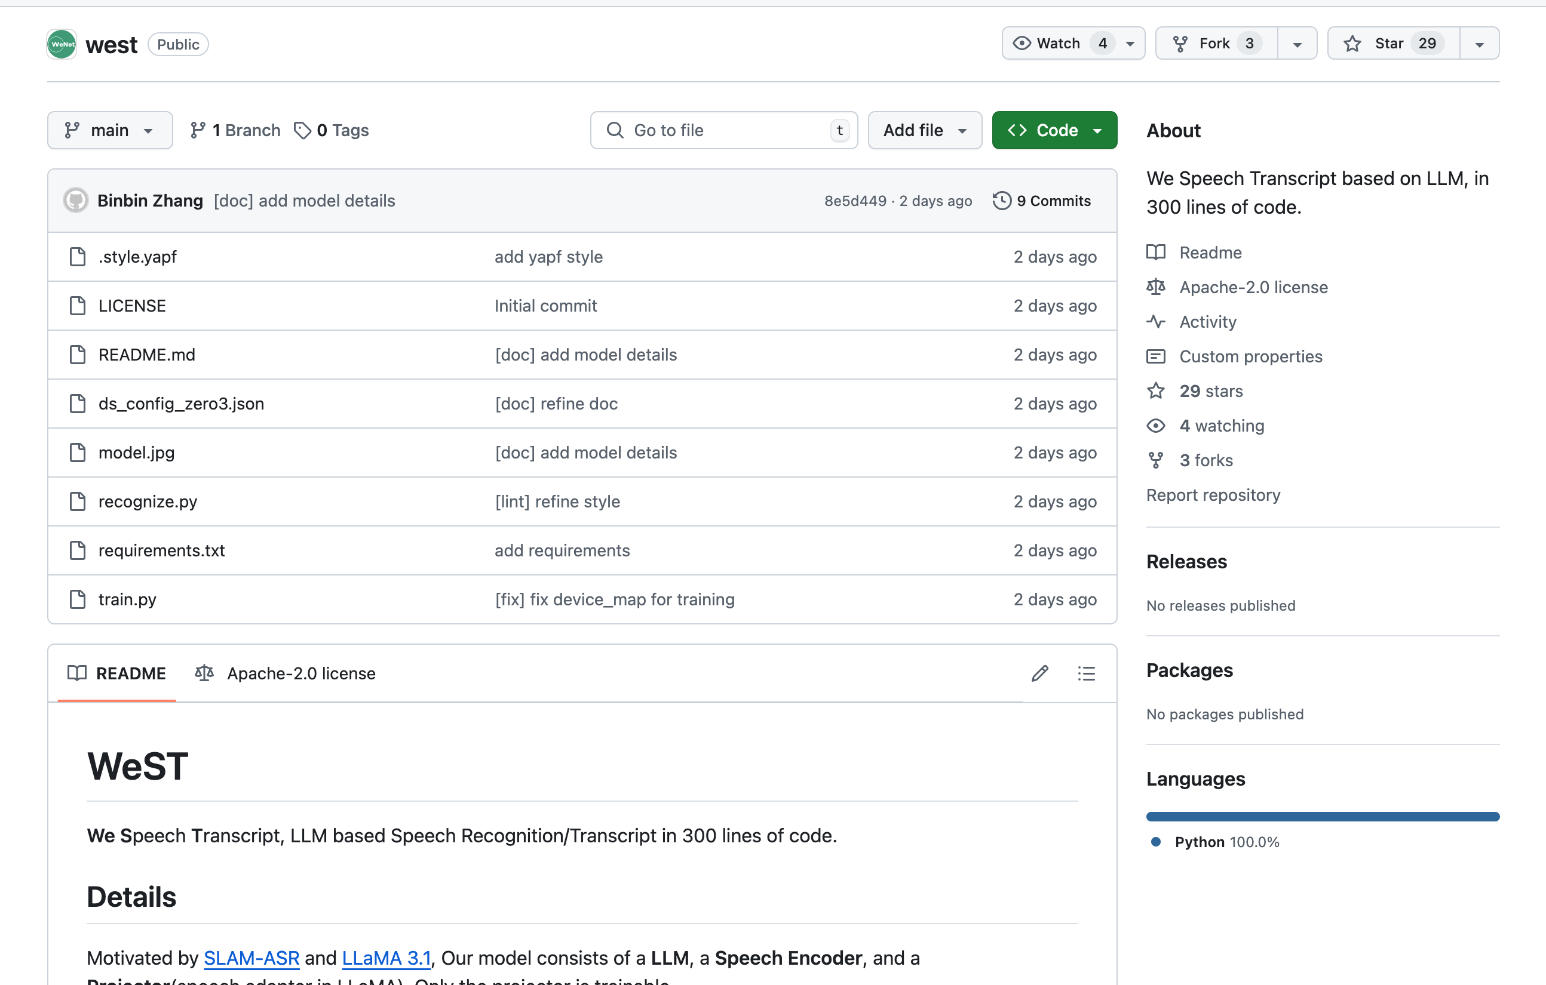This screenshot has width=1546, height=985.
Task: Open the .style.yapf file
Action: pyautogui.click(x=137, y=257)
